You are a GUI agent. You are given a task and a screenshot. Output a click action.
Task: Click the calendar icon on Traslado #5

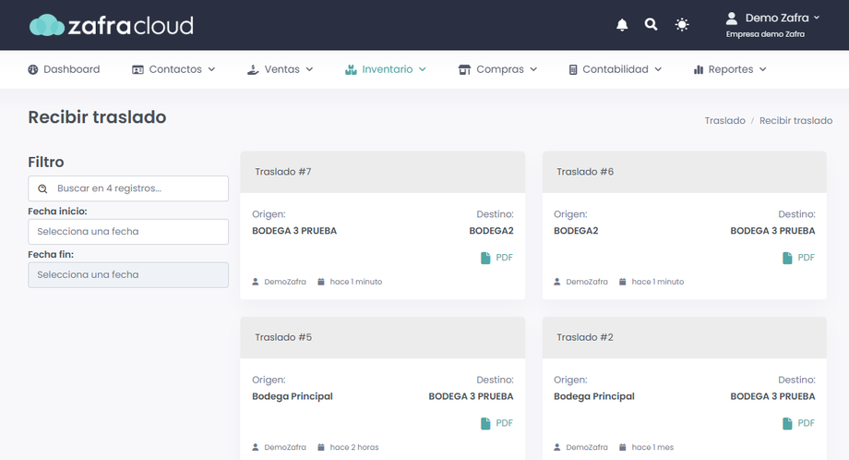pos(321,448)
